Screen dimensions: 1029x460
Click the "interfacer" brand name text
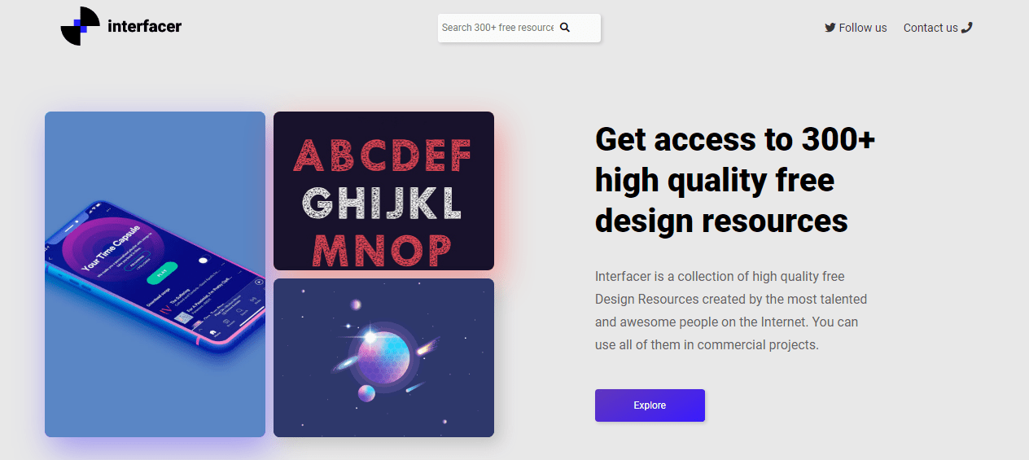pos(144,26)
